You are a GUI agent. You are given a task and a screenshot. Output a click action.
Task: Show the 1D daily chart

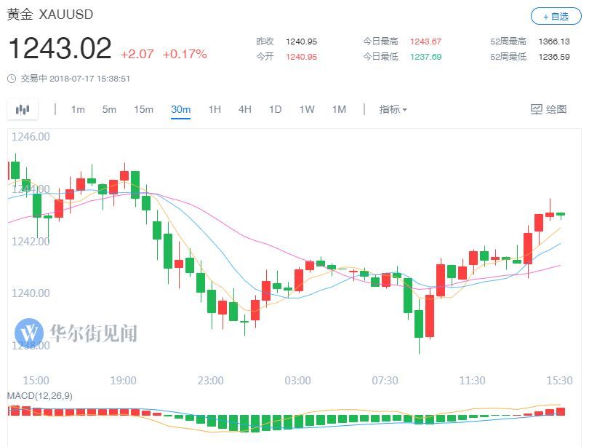[275, 109]
